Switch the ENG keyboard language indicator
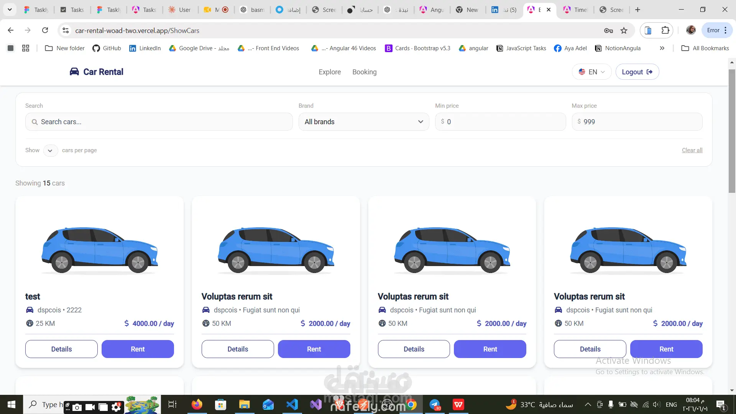This screenshot has height=414, width=736. [671, 404]
